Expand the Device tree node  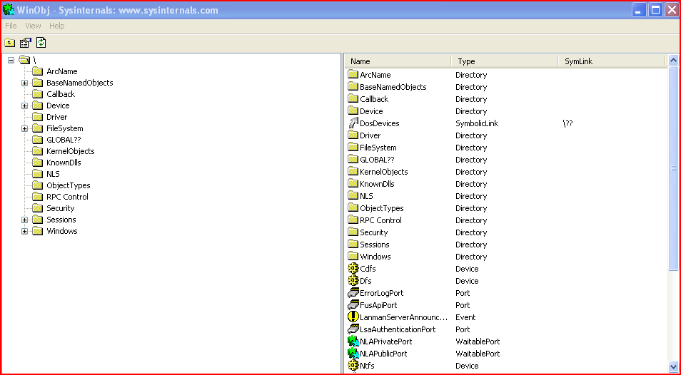pyautogui.click(x=25, y=106)
